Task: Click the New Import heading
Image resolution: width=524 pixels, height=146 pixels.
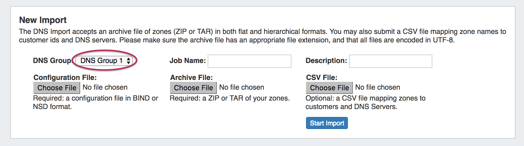Action: pyautogui.click(x=43, y=20)
